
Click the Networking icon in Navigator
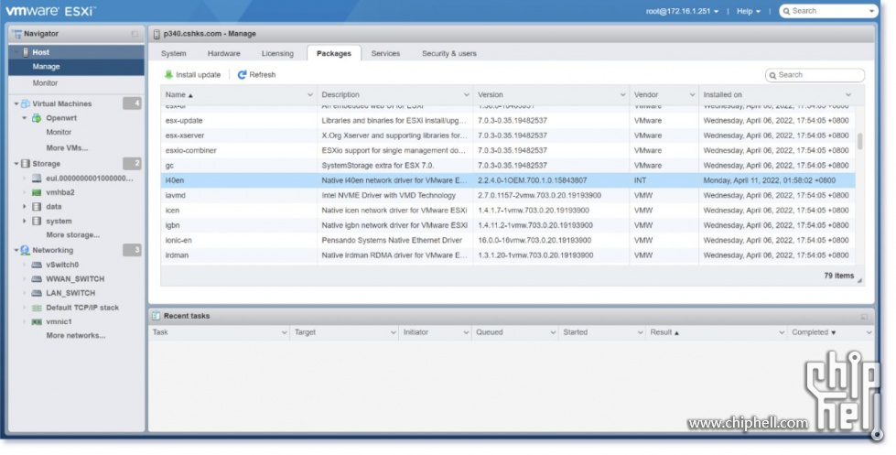coord(25,250)
